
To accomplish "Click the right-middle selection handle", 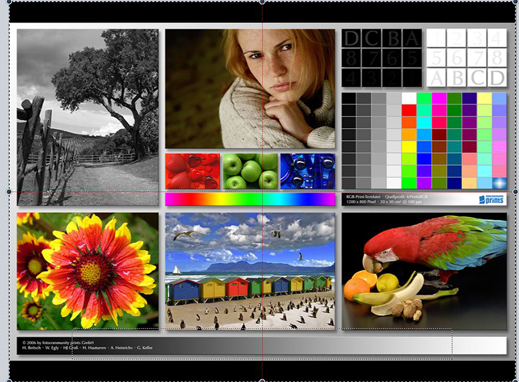I will (x=515, y=192).
